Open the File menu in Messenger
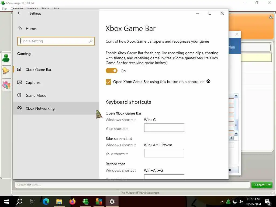The image size is (276, 207). pos(4,9)
